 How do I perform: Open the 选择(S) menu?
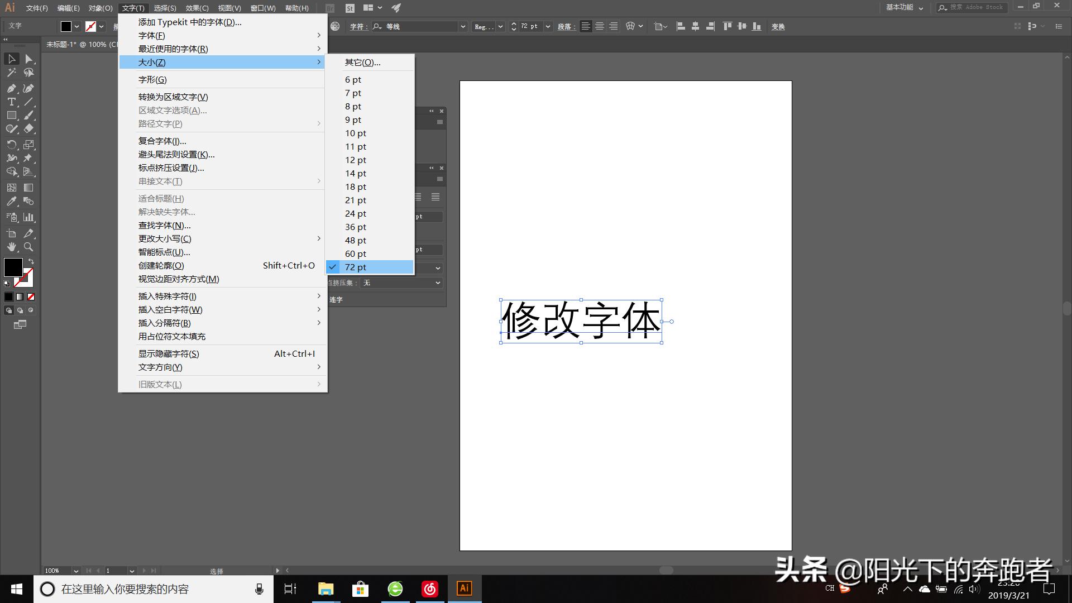[164, 8]
